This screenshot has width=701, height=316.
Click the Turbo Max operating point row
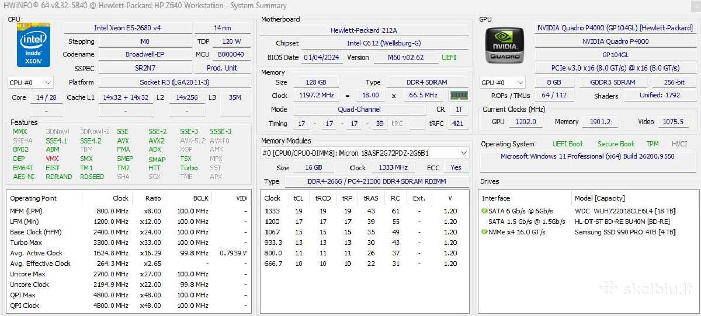coord(129,243)
